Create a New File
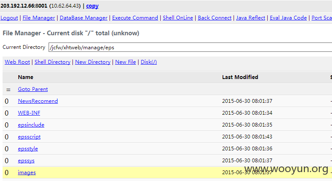Image resolution: width=332 pixels, height=181 pixels. point(126,62)
